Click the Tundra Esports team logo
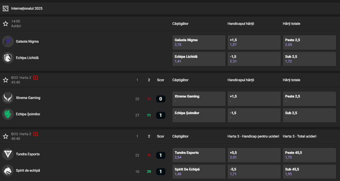 click(8, 154)
